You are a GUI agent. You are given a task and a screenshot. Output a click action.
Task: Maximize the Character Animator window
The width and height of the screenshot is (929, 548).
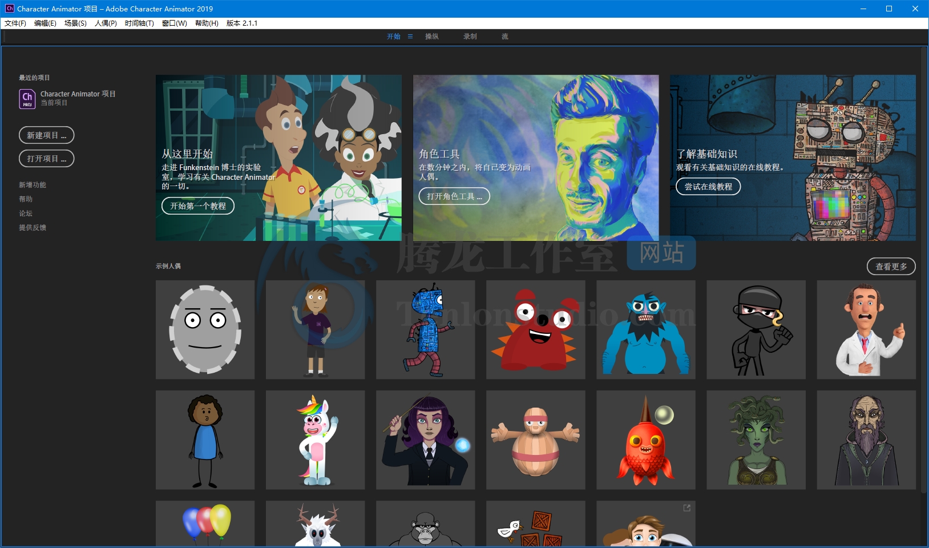[889, 9]
